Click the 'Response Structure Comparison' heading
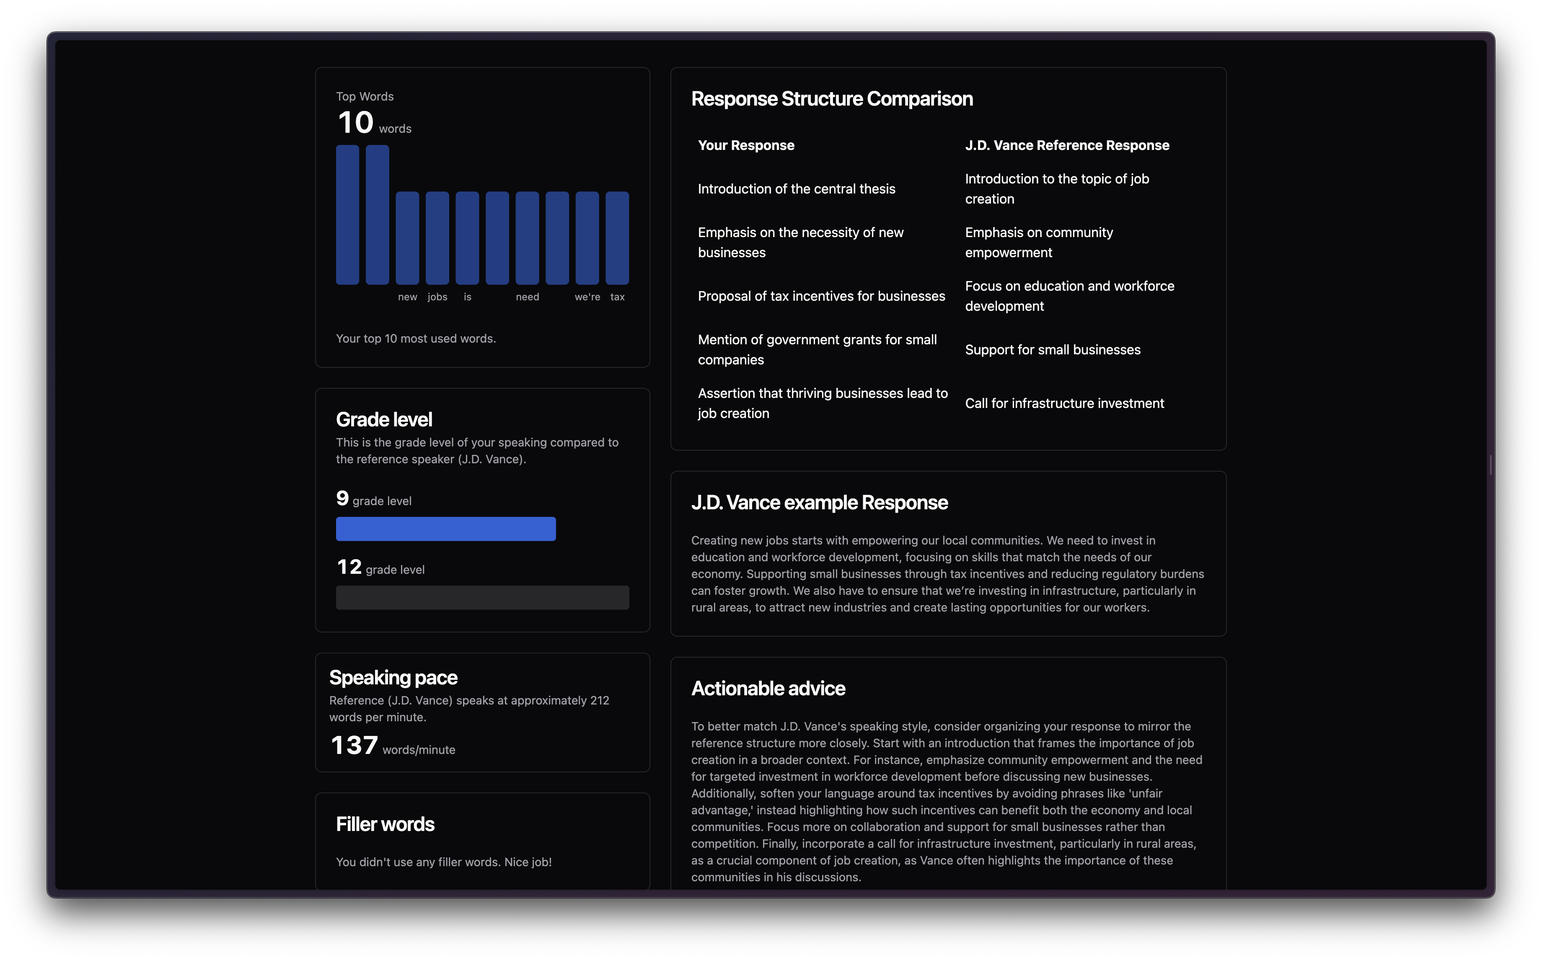The image size is (1542, 960). click(x=831, y=98)
